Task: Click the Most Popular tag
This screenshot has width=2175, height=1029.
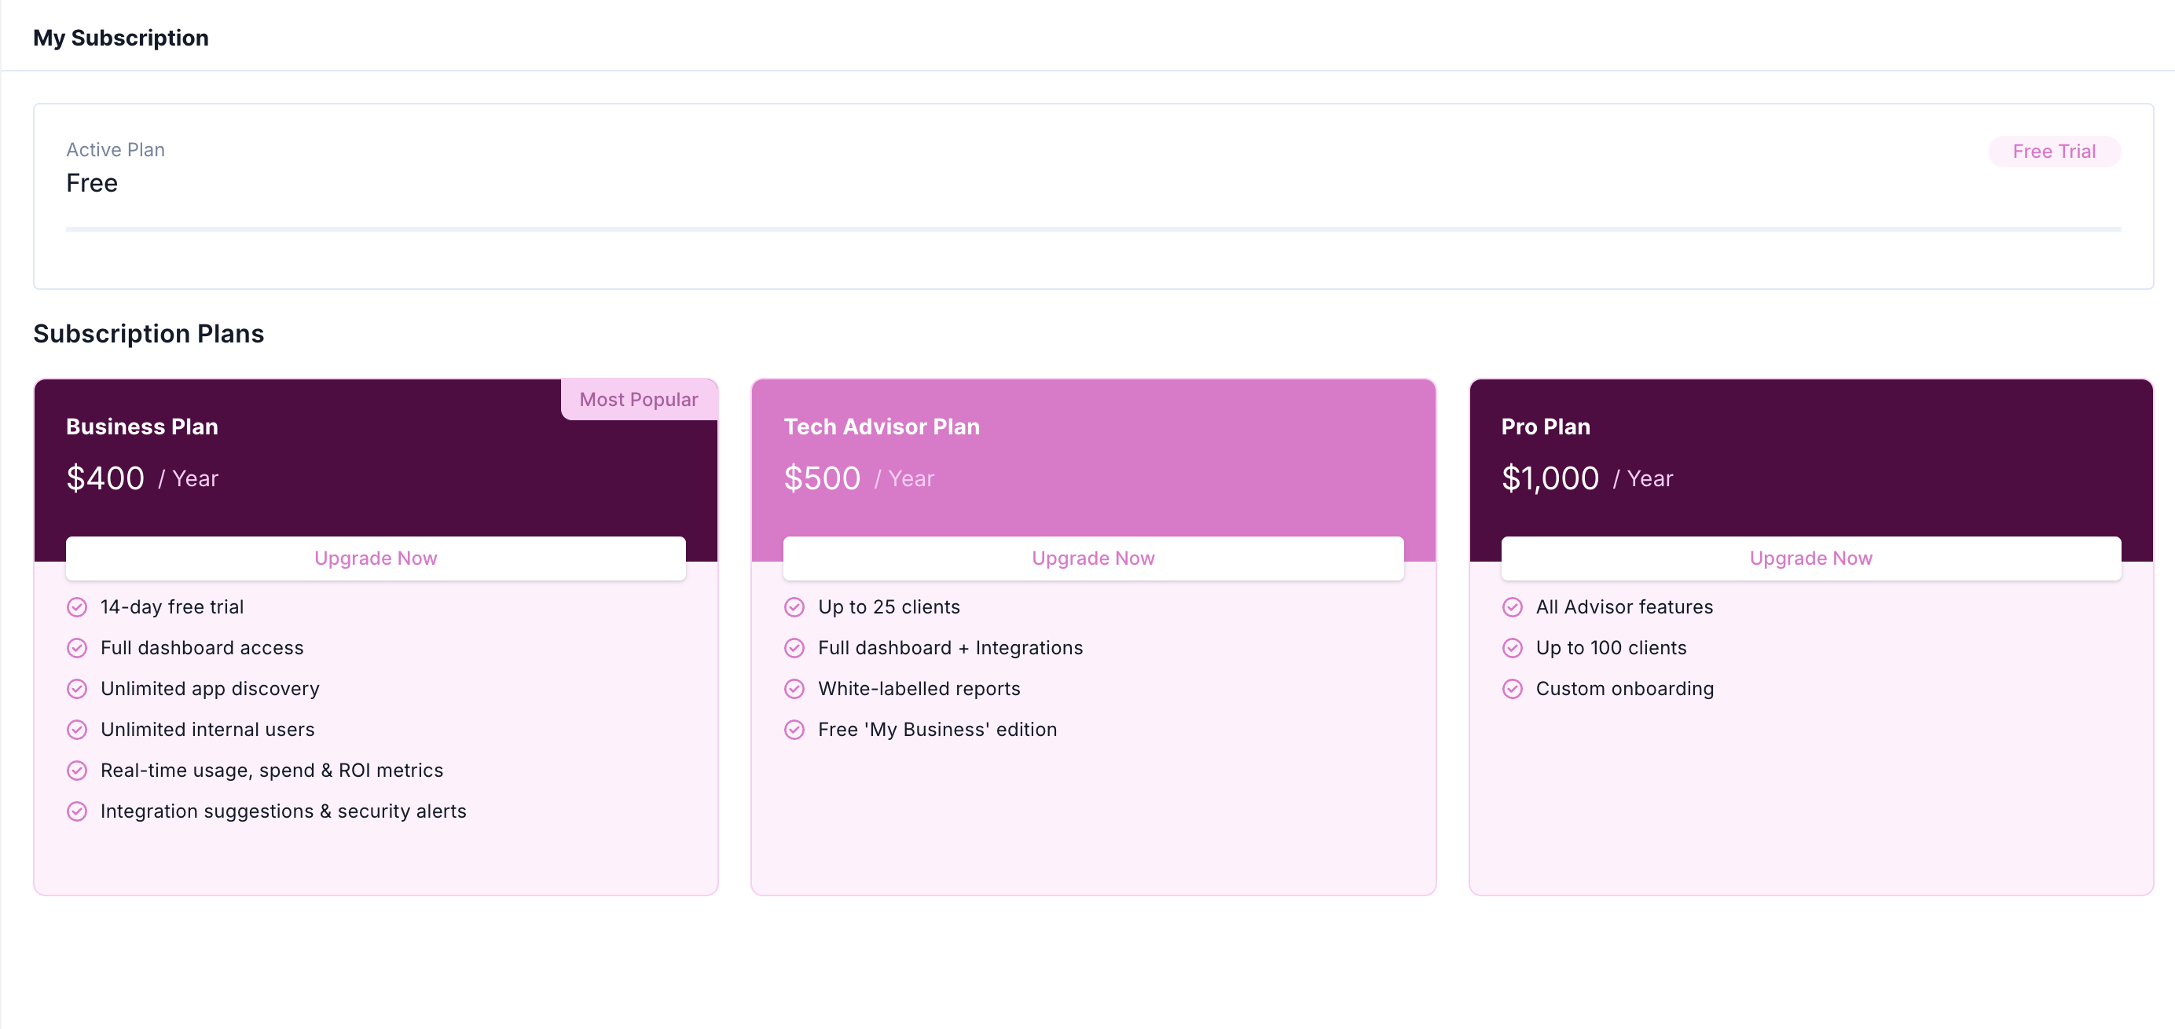Action: 638,400
